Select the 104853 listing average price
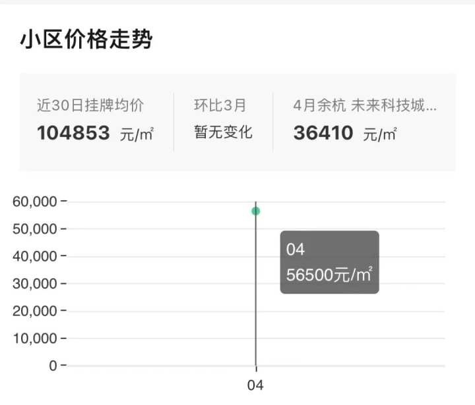The image size is (475, 405). [73, 133]
